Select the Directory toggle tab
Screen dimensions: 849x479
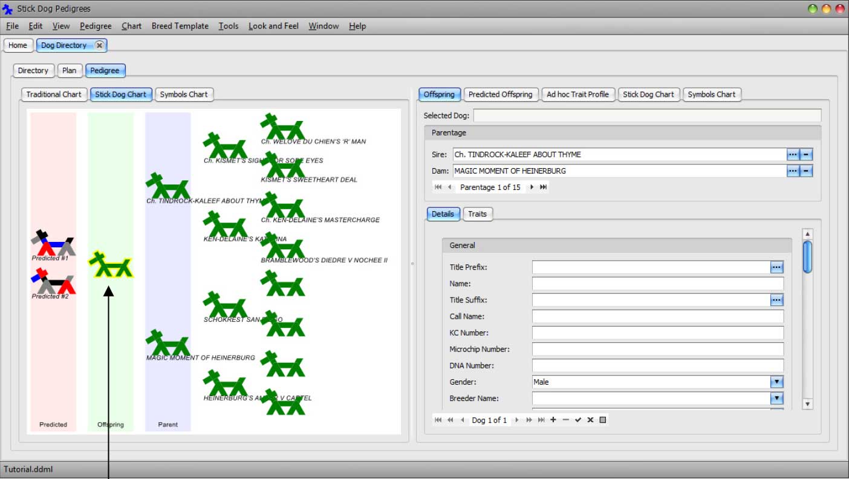click(33, 71)
